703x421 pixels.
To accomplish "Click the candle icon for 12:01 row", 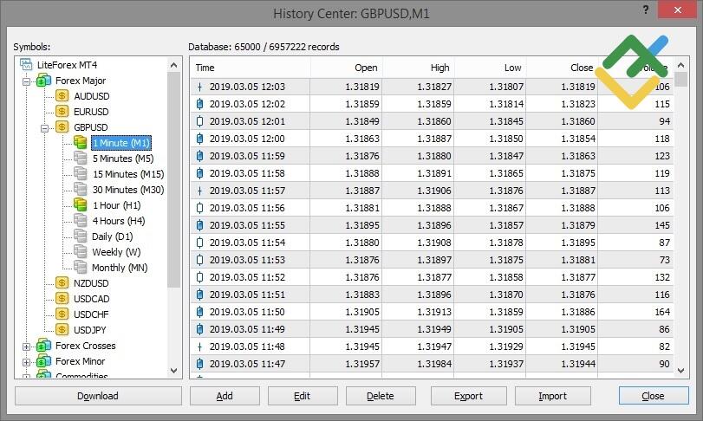I will click(200, 121).
